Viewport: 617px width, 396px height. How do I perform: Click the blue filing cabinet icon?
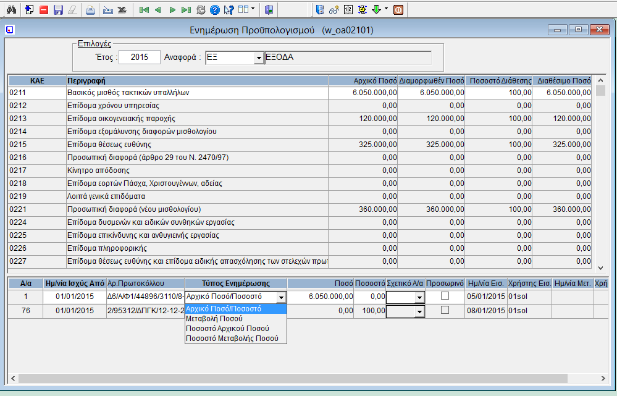click(x=320, y=10)
